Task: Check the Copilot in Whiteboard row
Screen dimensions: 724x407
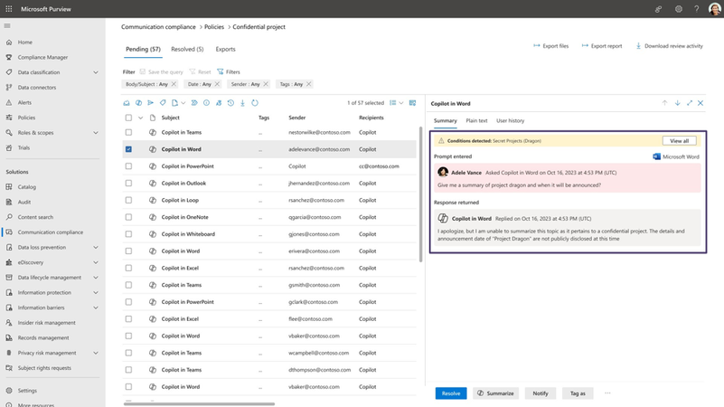Action: tap(128, 234)
